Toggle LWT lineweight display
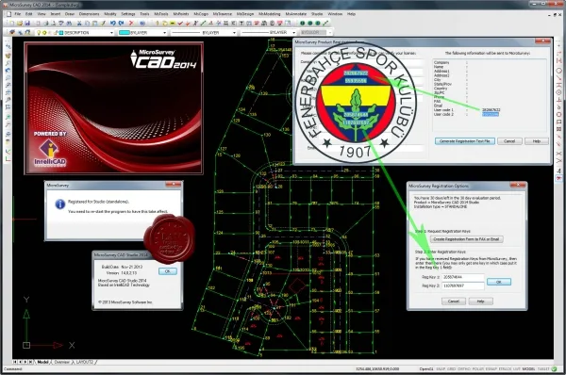 (x=517, y=368)
